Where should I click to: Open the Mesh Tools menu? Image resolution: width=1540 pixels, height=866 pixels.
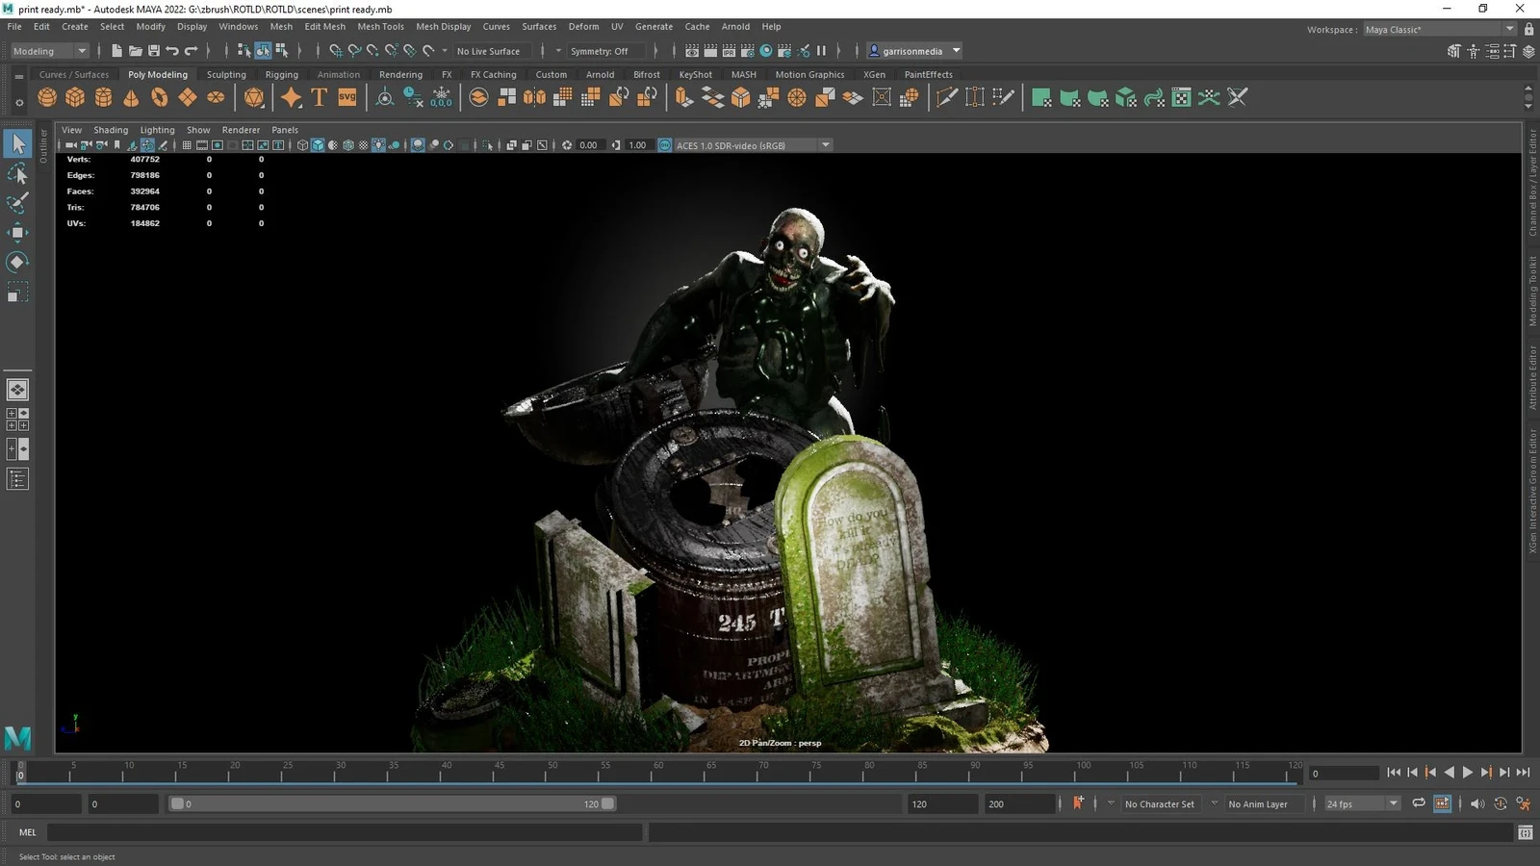pyautogui.click(x=380, y=26)
